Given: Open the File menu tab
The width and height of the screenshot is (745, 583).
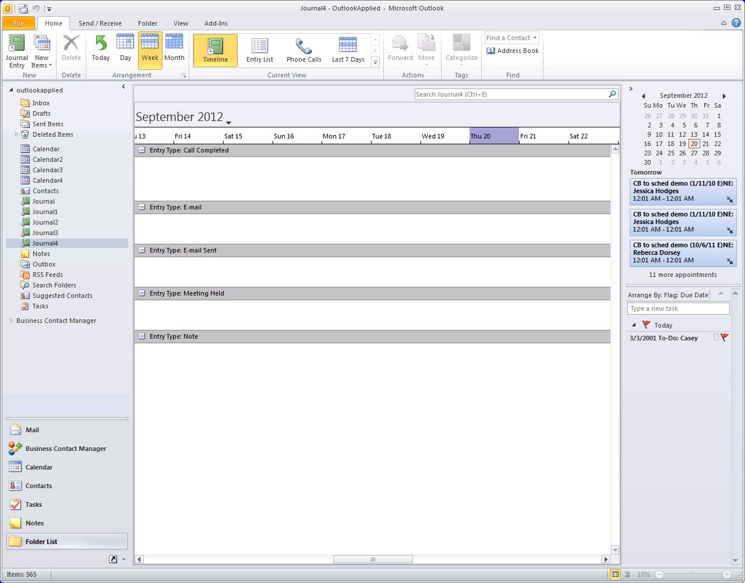Looking at the screenshot, I should pos(19,23).
